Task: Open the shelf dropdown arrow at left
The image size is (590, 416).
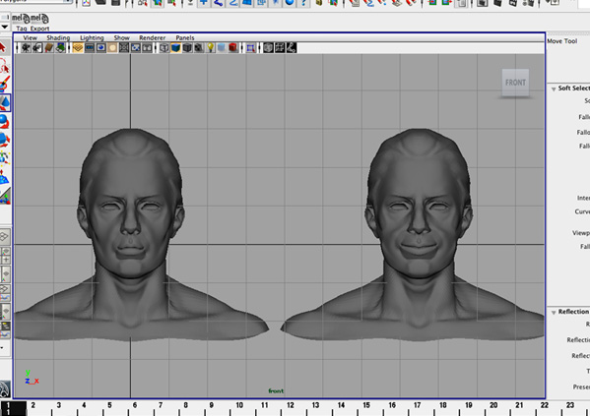Action: [5, 28]
